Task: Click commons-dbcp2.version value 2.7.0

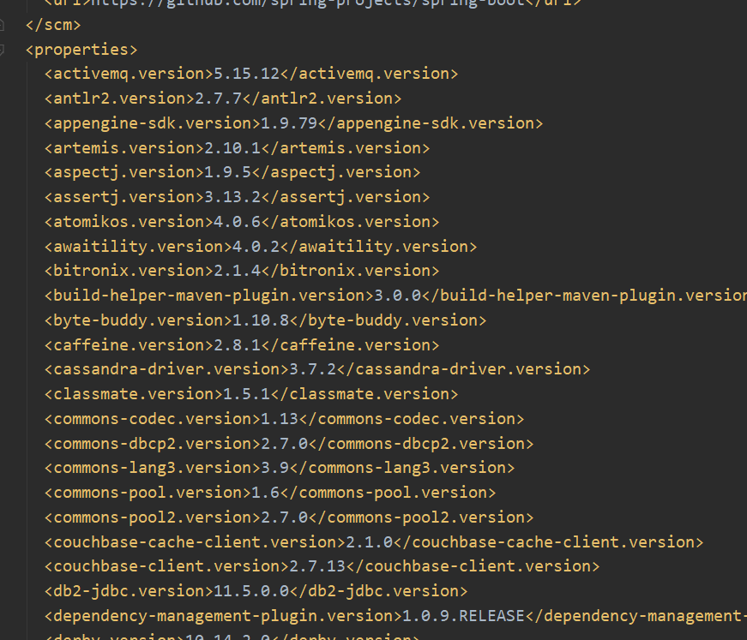Action: (x=285, y=444)
